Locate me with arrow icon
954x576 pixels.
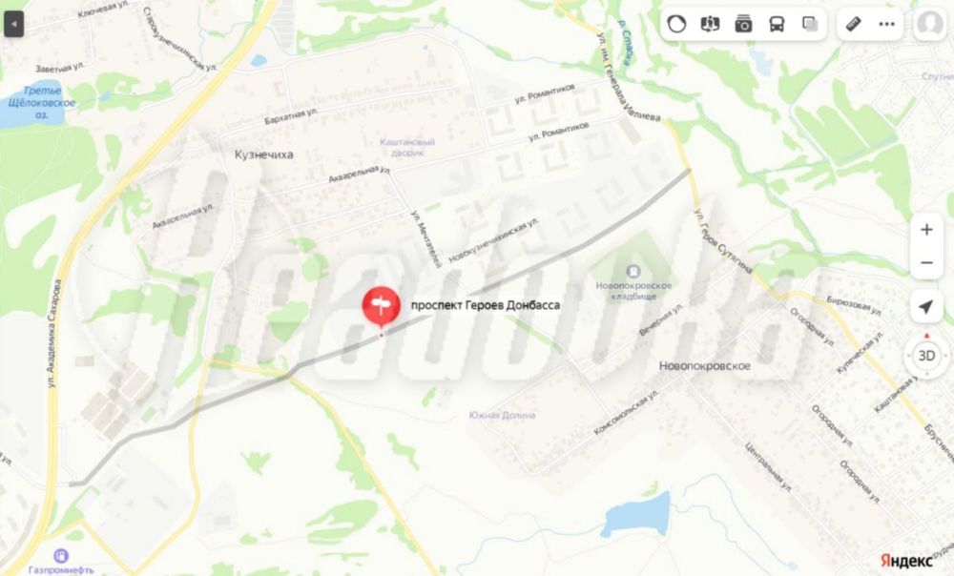tap(926, 306)
